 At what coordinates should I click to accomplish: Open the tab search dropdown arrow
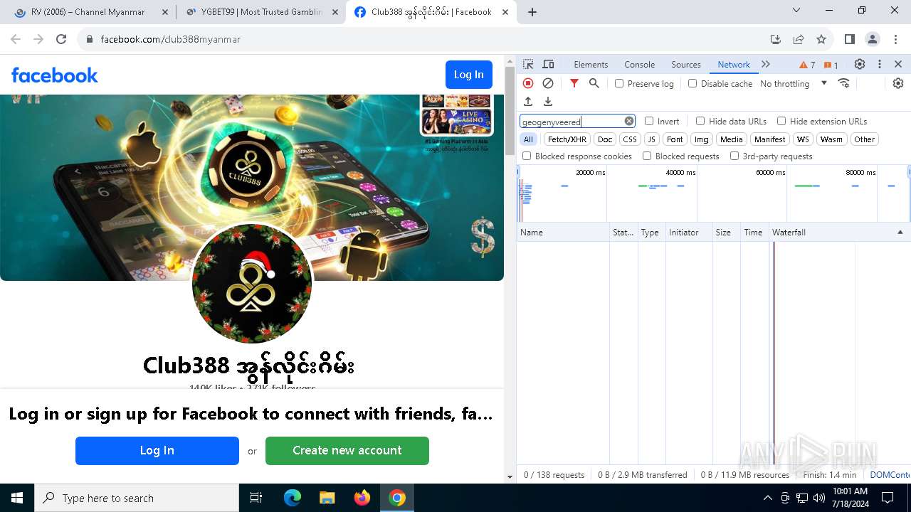(796, 10)
